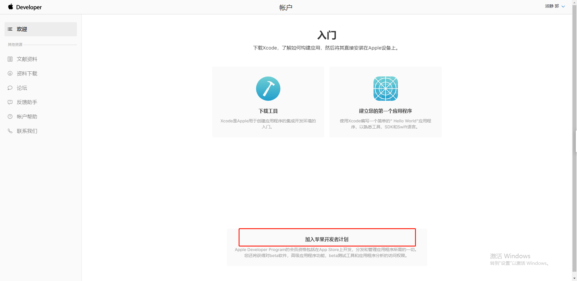Open the 淑静 郭 user name menu

pos(552,6)
